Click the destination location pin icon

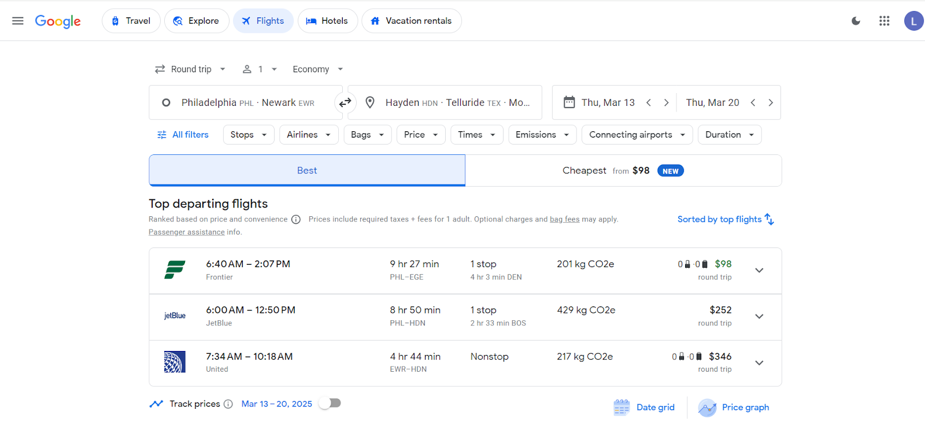[371, 102]
